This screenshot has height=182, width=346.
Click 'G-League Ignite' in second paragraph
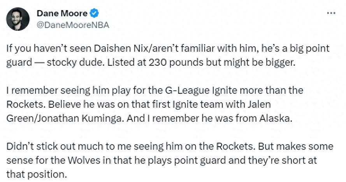point(201,91)
